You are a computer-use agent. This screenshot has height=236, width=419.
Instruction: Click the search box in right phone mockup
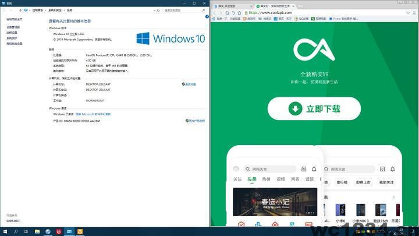click(349, 169)
